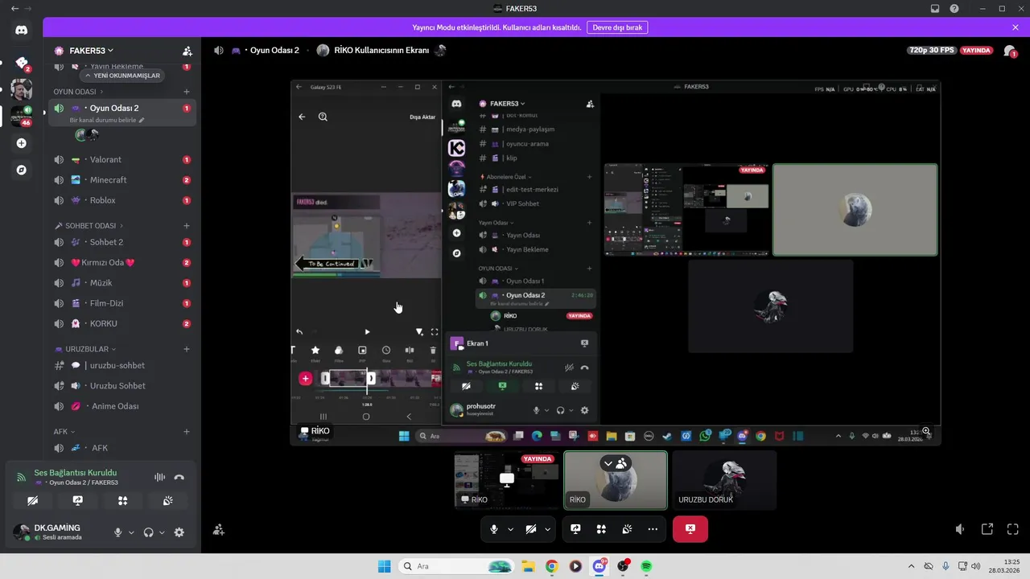Open Discord direct messages home
The height and width of the screenshot is (579, 1030).
point(21,30)
